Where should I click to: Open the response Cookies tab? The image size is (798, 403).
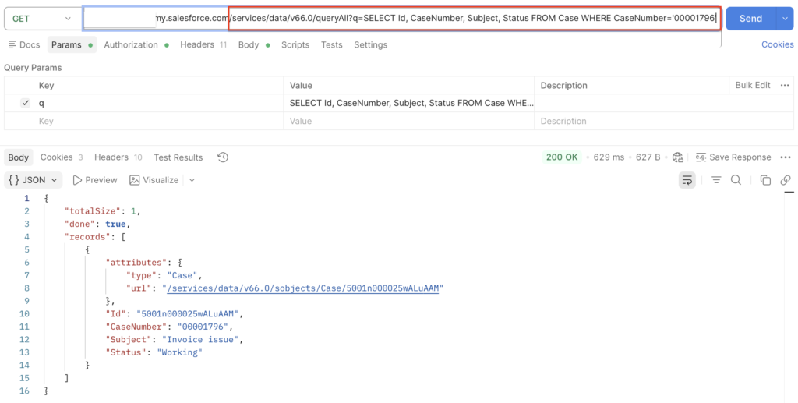(x=62, y=157)
